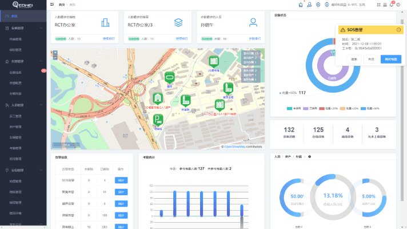Click the statistics button in the fourth alarm row
Screen dimensions: 407x229
pyautogui.click(x=121, y=215)
